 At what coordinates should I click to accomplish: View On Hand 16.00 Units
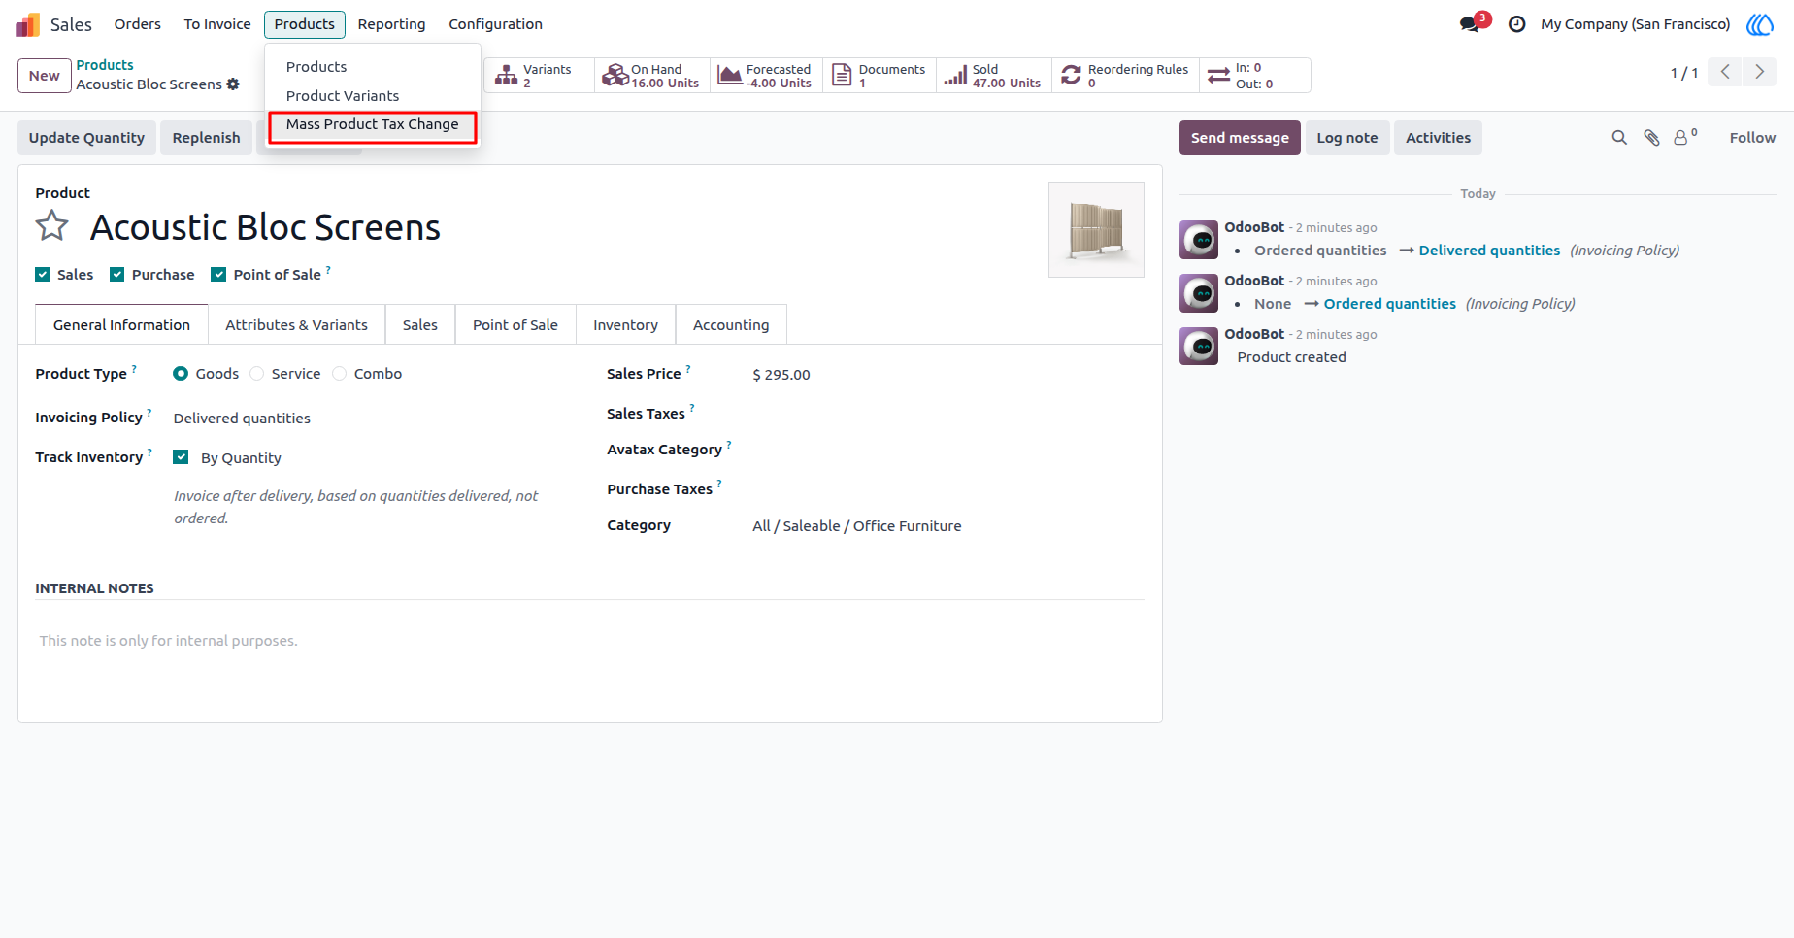[x=651, y=76]
